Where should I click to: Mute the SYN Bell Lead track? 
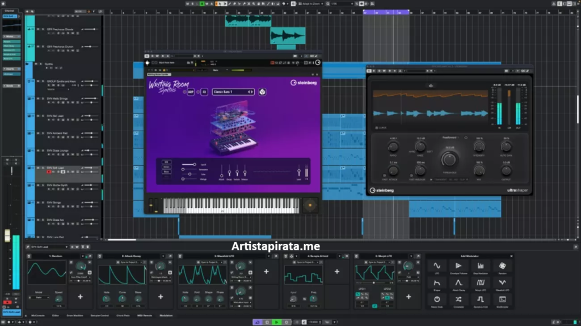coord(37,115)
